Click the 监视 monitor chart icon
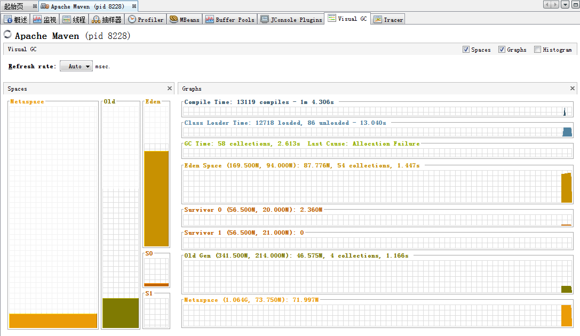The width and height of the screenshot is (580, 336). (37, 20)
